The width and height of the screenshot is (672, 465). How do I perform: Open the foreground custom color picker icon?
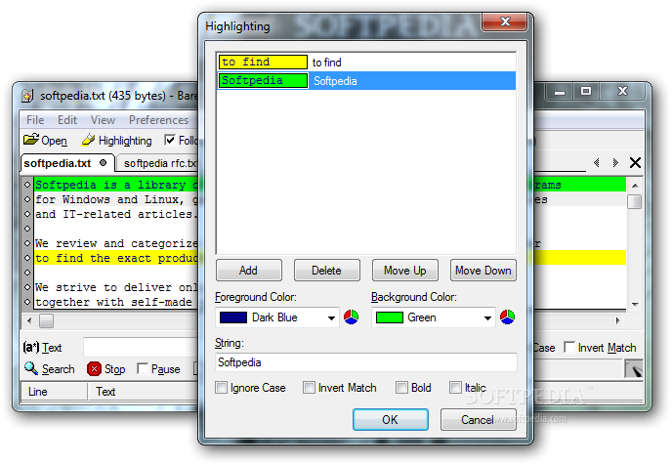tap(351, 317)
